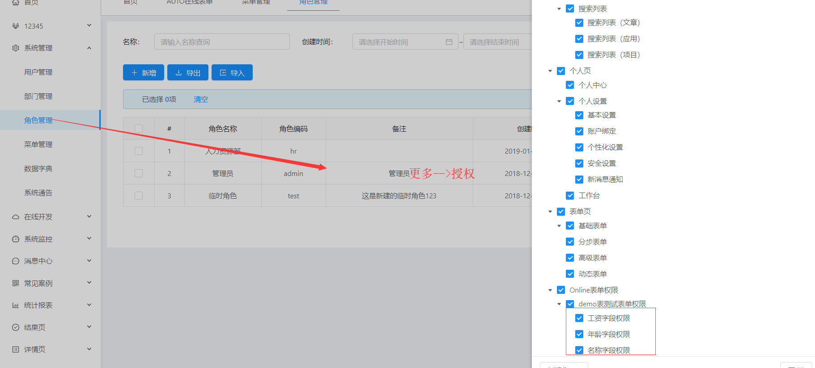Click the 在线开发 cloud icon
The image size is (815, 368).
tap(16, 217)
